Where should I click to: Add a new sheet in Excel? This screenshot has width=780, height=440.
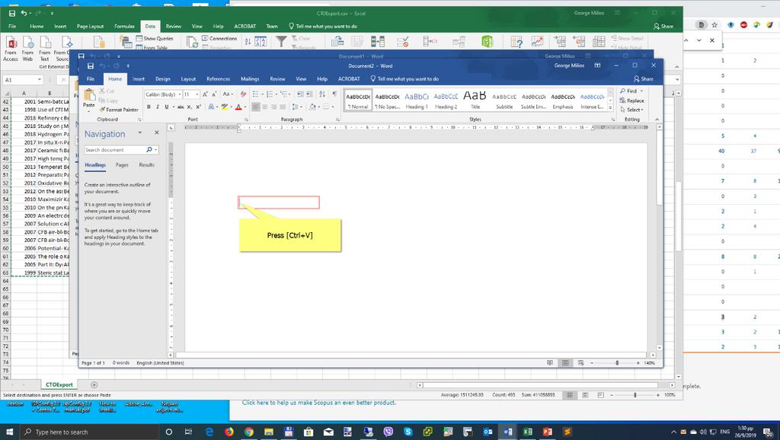(x=94, y=385)
